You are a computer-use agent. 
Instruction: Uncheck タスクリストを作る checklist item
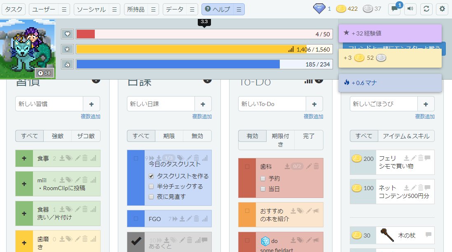pos(151,176)
